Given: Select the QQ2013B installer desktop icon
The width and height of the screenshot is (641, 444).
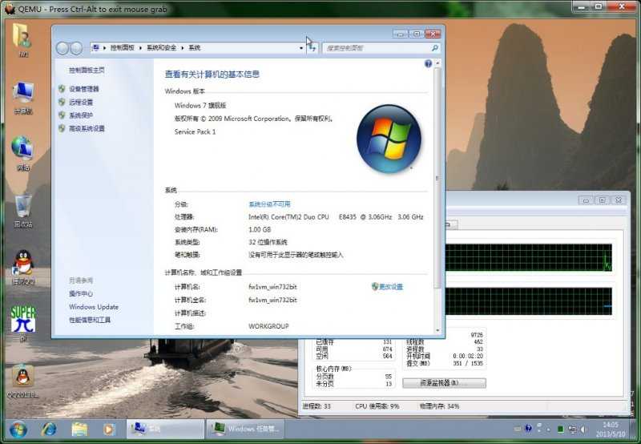Looking at the screenshot, I should (23, 381).
